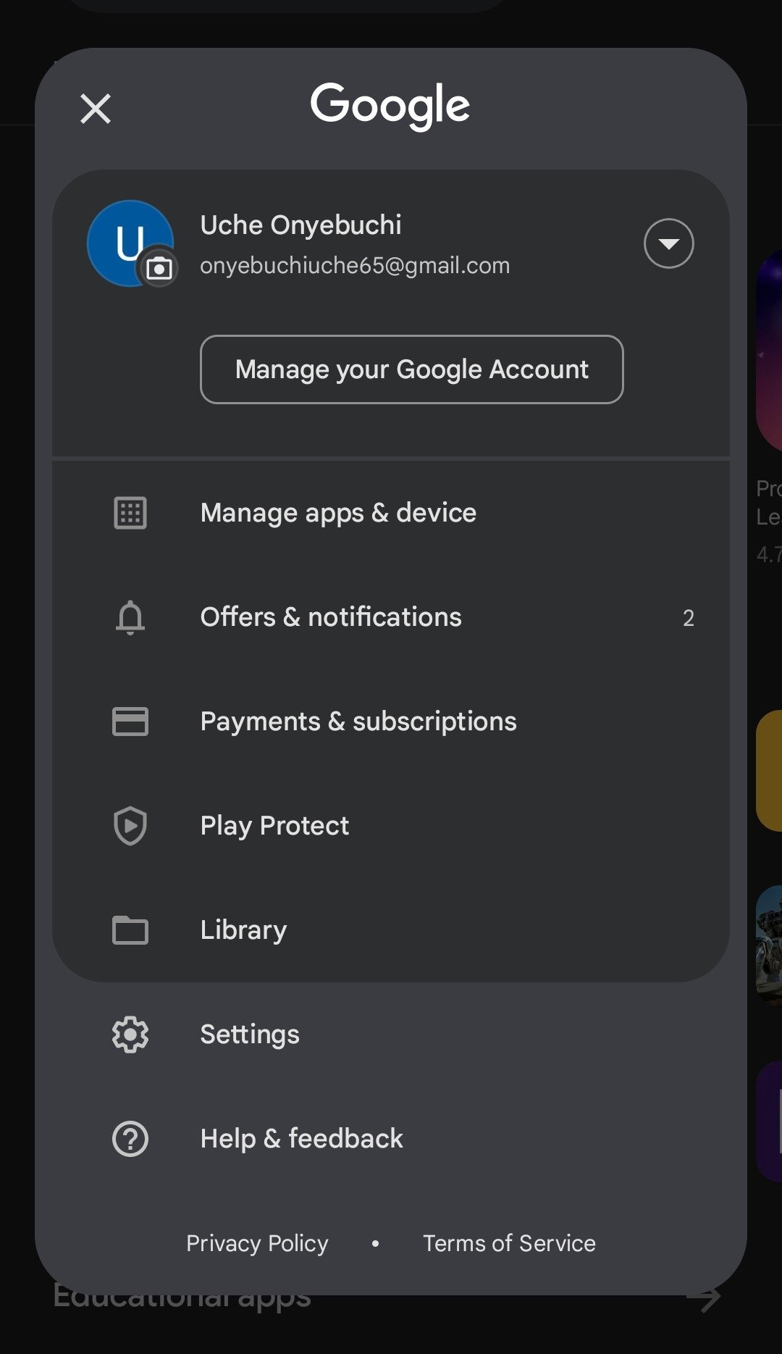The image size is (782, 1354).
Task: Click the Settings gear icon
Action: click(x=130, y=1035)
